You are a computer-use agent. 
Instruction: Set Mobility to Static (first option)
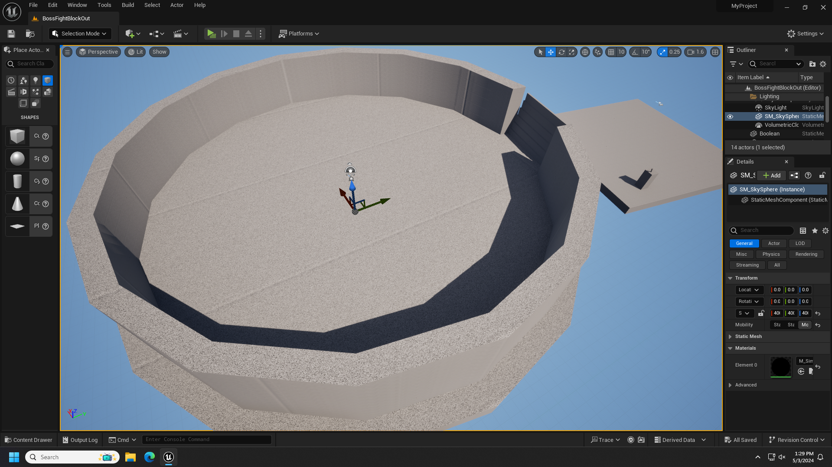pos(777,325)
